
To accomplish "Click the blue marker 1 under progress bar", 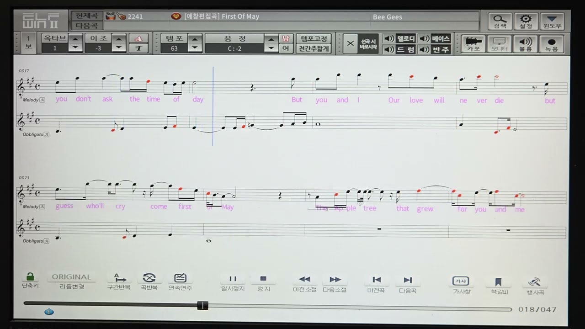I will click(x=49, y=312).
